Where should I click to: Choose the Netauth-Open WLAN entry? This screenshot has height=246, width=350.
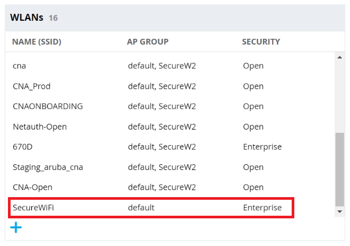40,126
